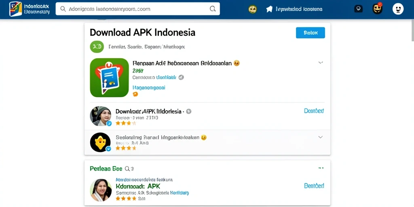Open the large green app icon thumbnail
Image resolution: width=414 pixels, height=207 pixels.
point(109,78)
